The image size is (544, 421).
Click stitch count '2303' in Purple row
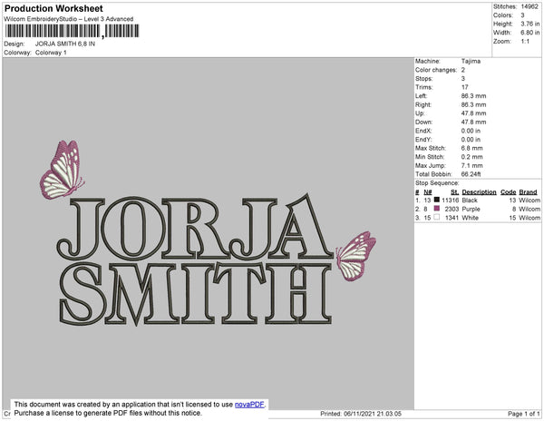(x=452, y=209)
